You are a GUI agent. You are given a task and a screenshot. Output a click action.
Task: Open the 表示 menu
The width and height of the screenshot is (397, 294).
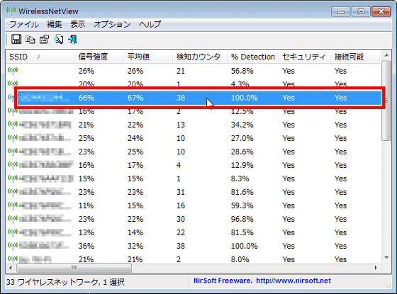click(77, 24)
